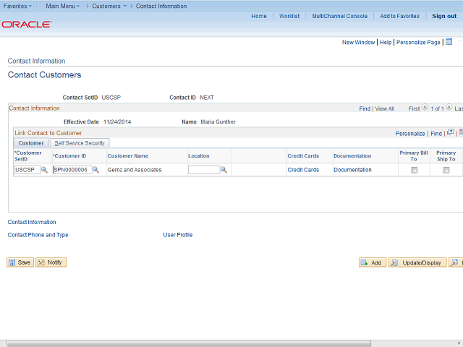Check the Primary Ship To checkbox
The image size is (463, 347).
(x=446, y=171)
